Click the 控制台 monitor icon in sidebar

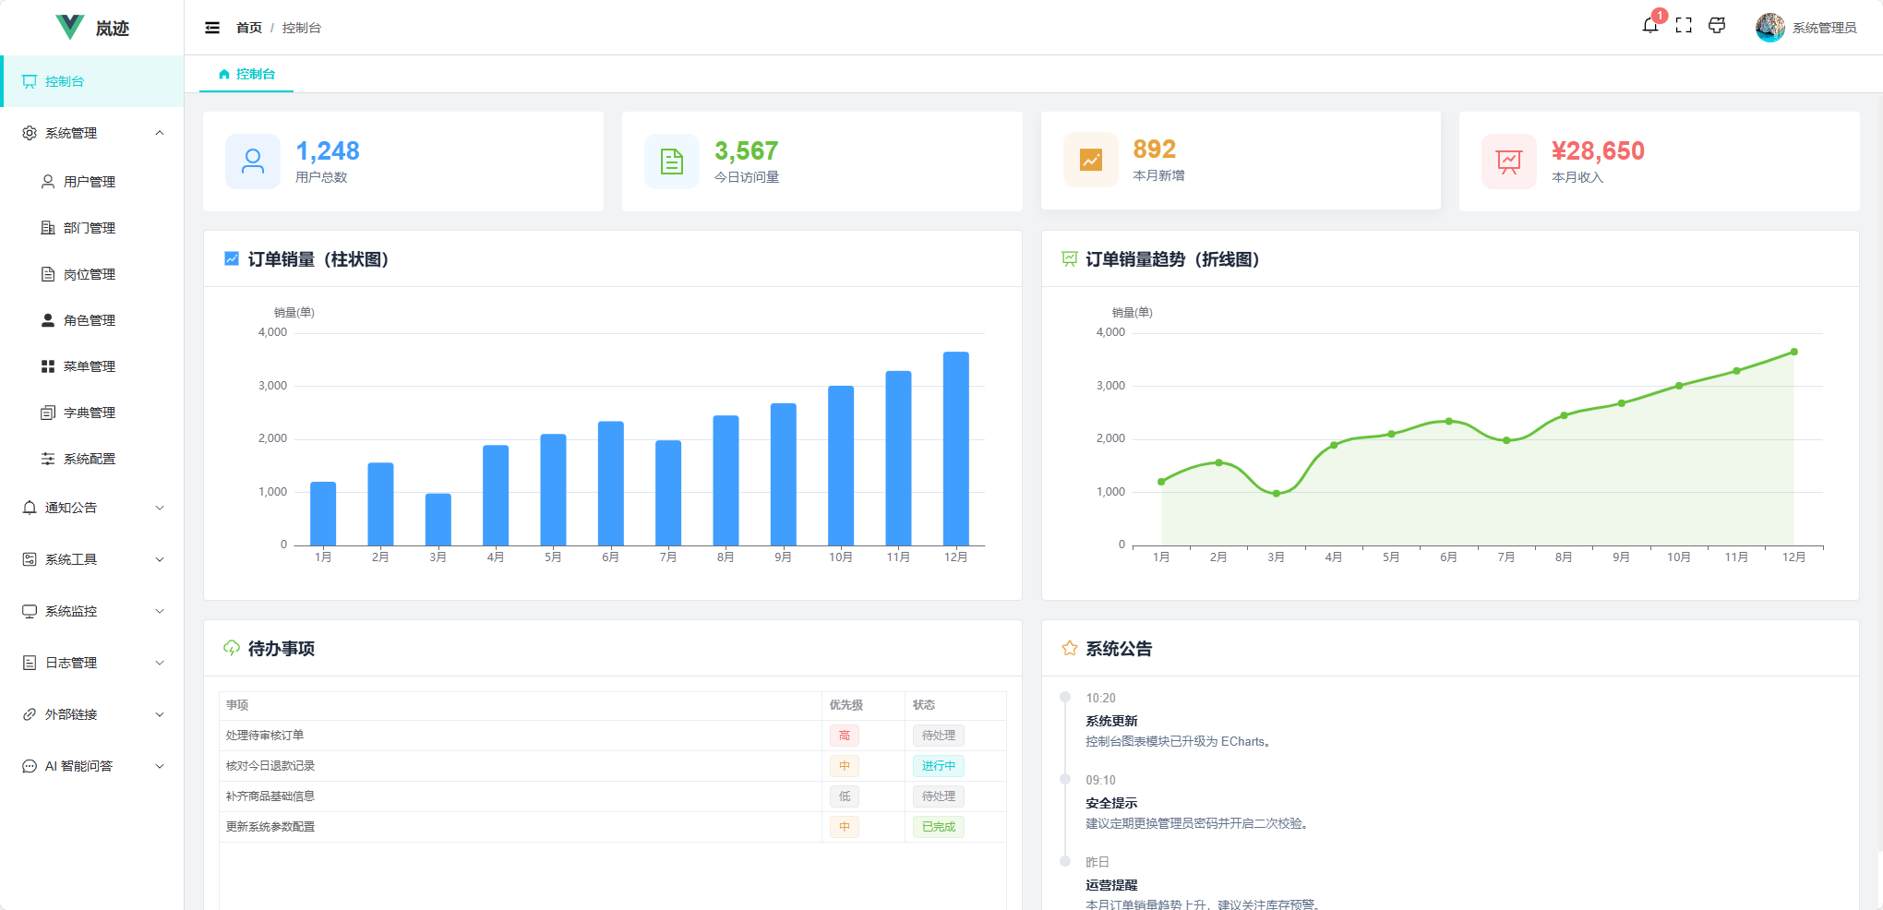pyautogui.click(x=30, y=80)
